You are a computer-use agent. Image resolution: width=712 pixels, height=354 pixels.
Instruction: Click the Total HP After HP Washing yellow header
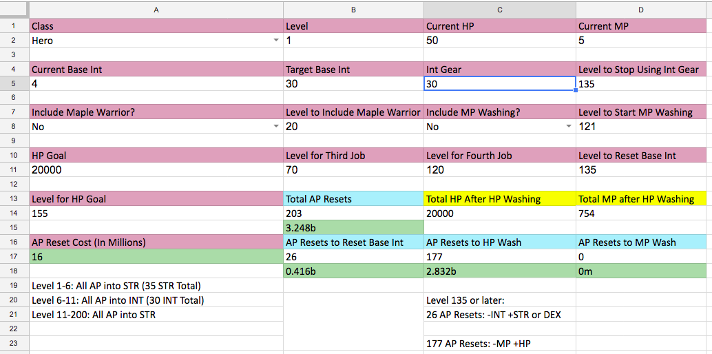coord(500,198)
